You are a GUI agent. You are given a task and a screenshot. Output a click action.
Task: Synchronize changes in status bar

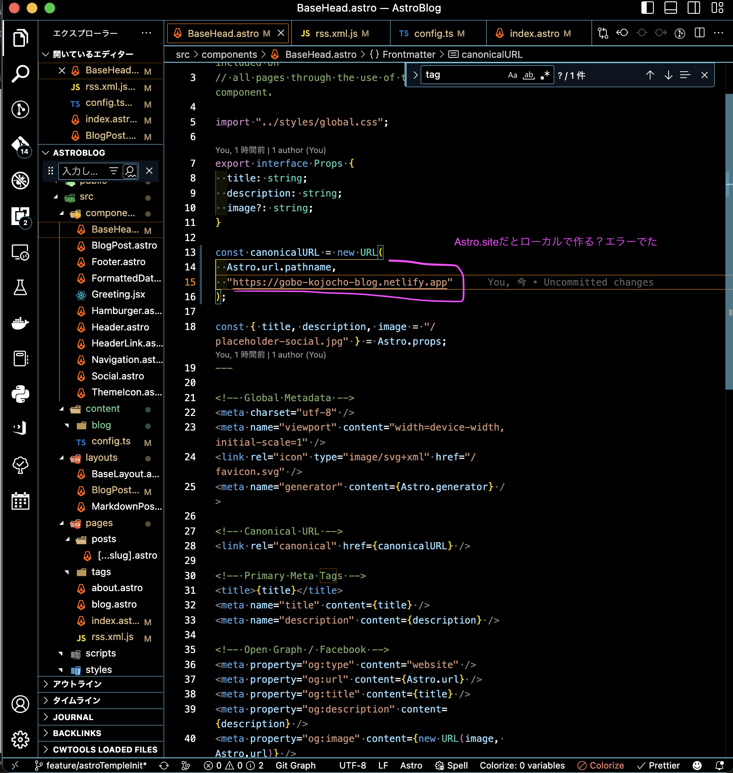(x=164, y=765)
